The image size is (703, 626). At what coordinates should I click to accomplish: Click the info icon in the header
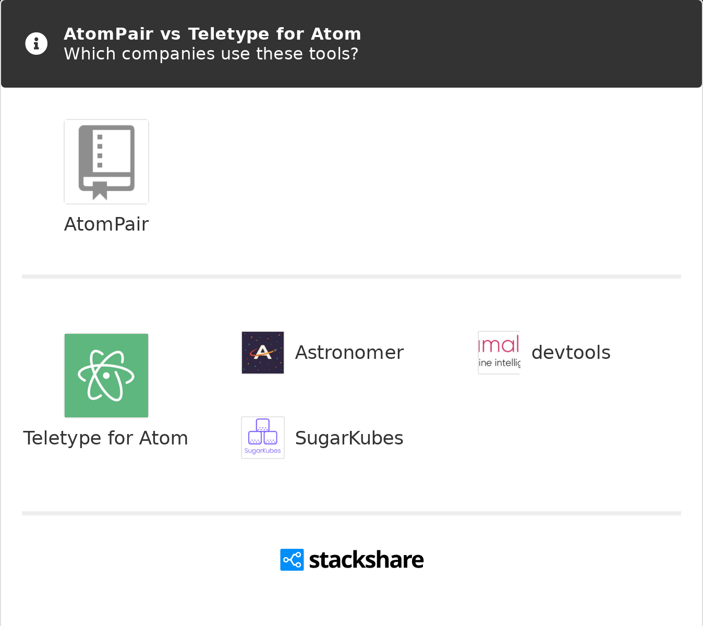(x=36, y=43)
